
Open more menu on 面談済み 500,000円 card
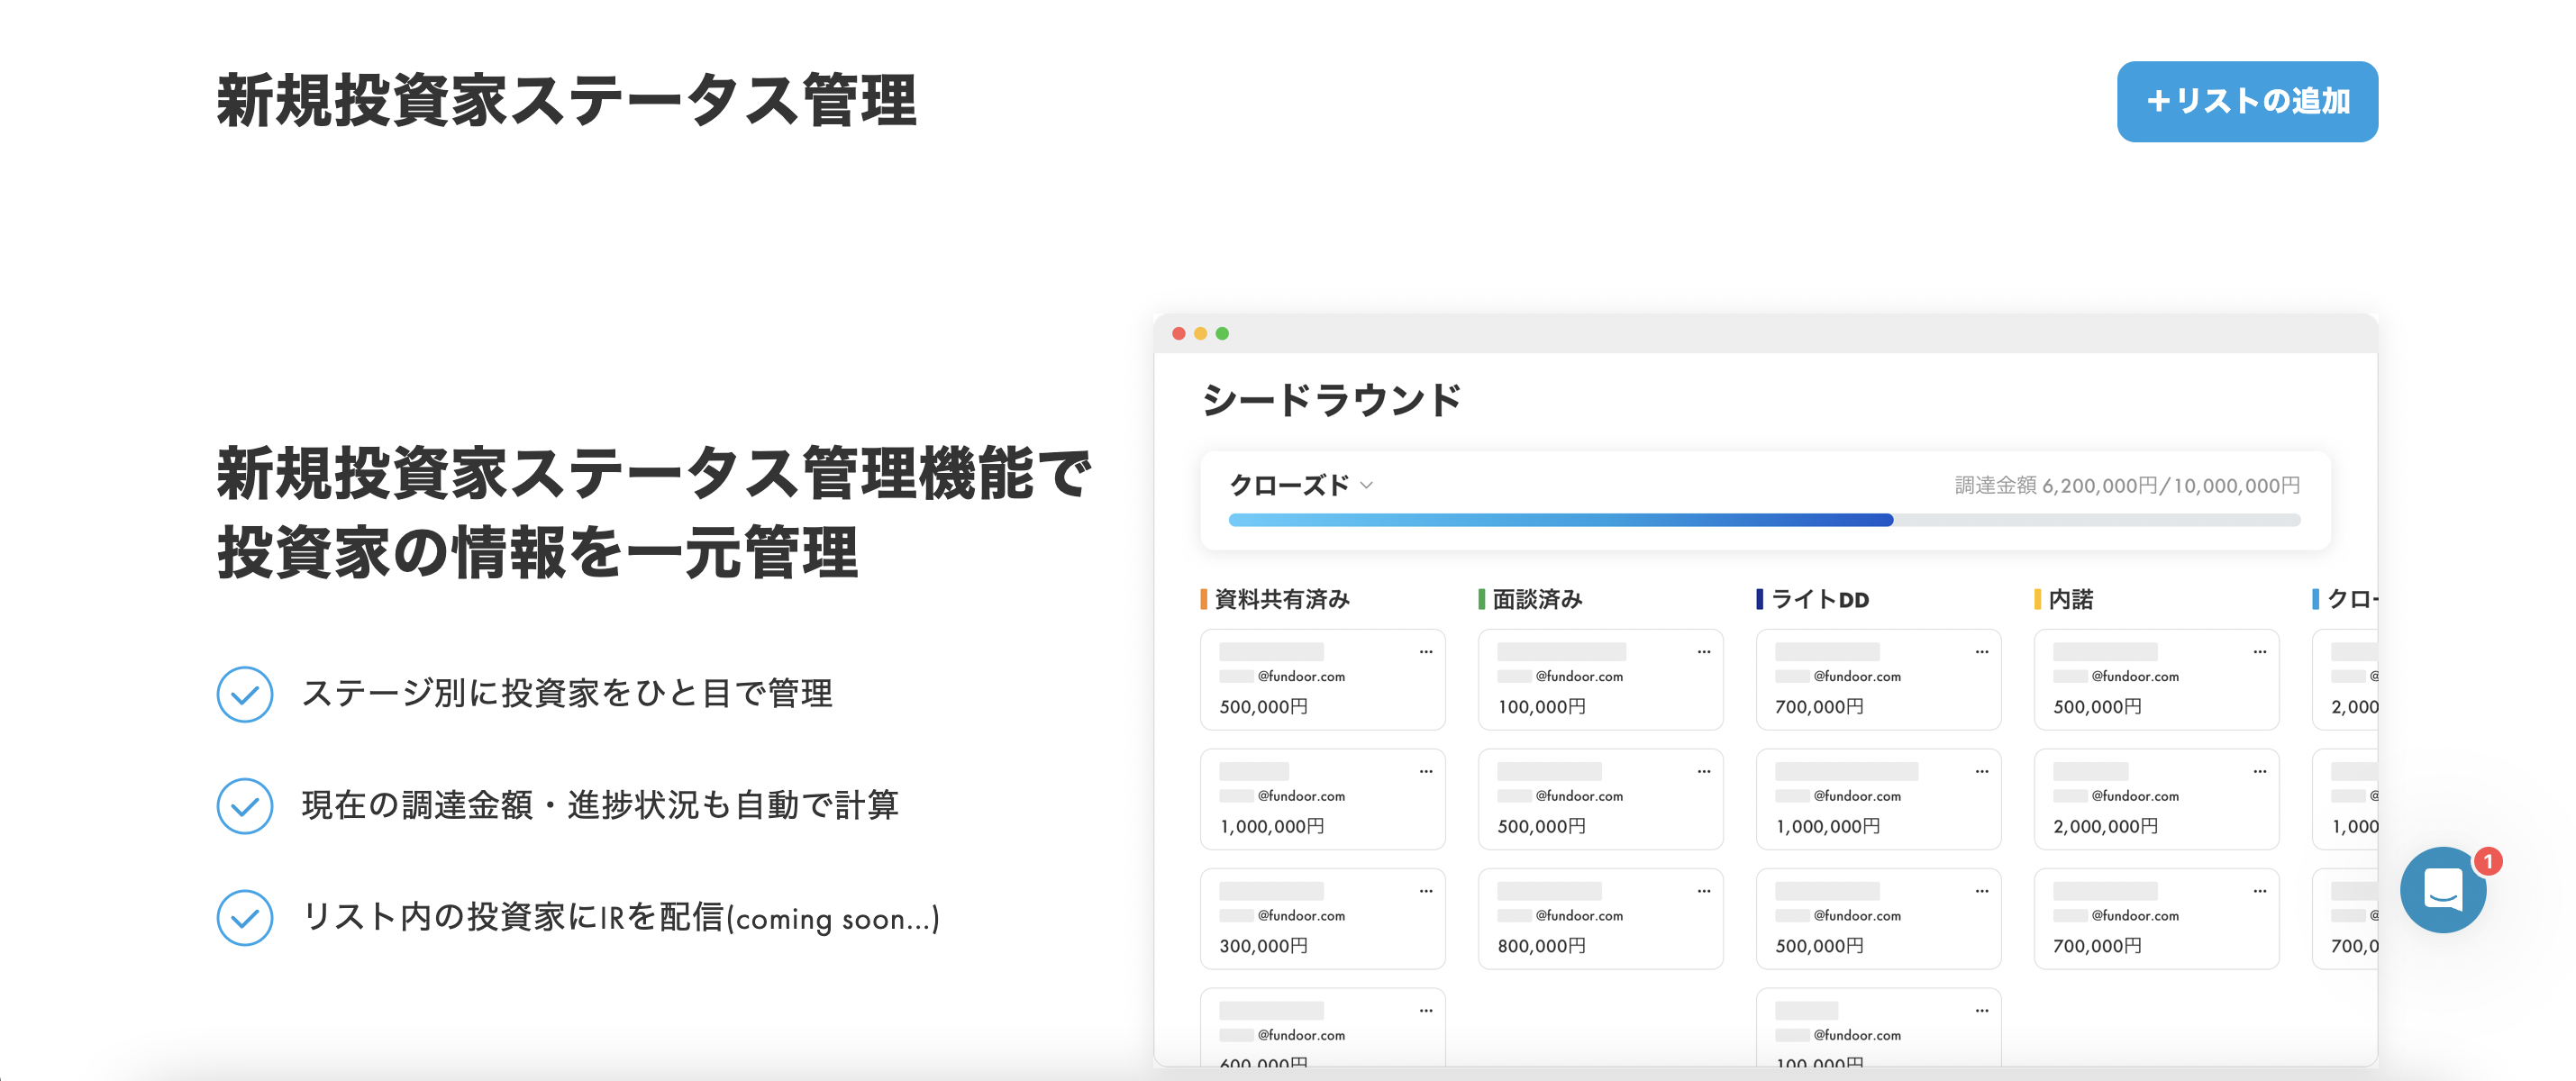tap(1703, 772)
